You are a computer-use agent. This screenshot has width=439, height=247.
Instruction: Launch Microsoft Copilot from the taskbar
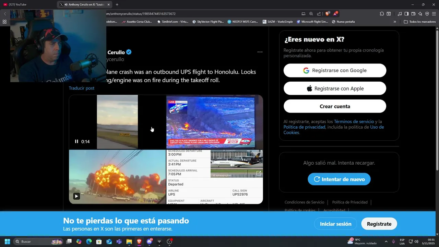(79, 242)
